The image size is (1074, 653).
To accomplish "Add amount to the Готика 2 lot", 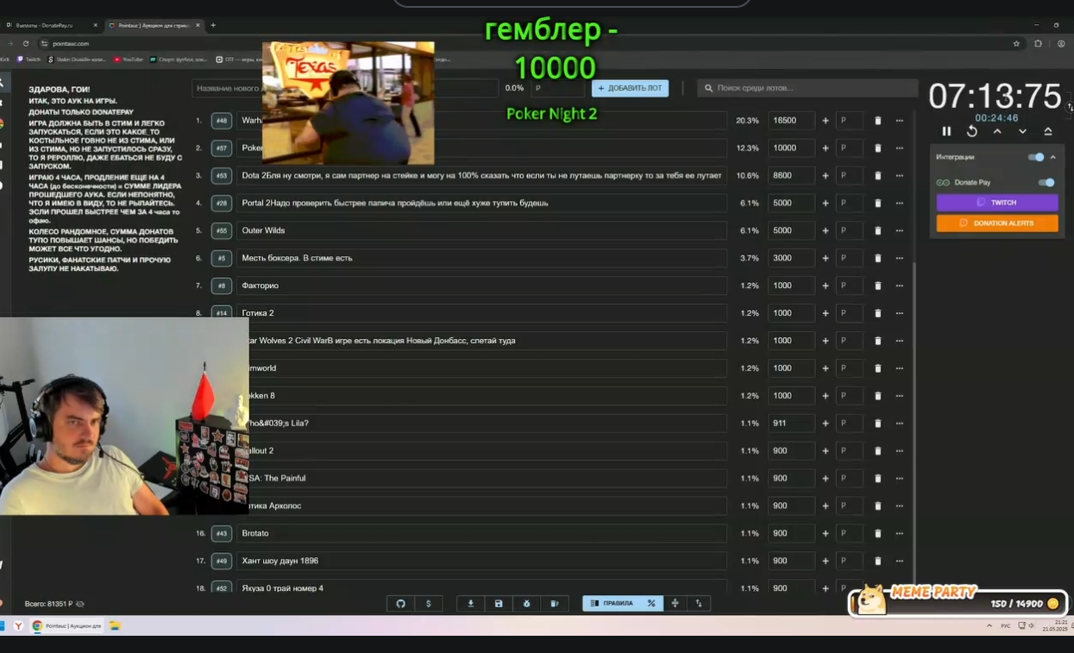I will 826,313.
